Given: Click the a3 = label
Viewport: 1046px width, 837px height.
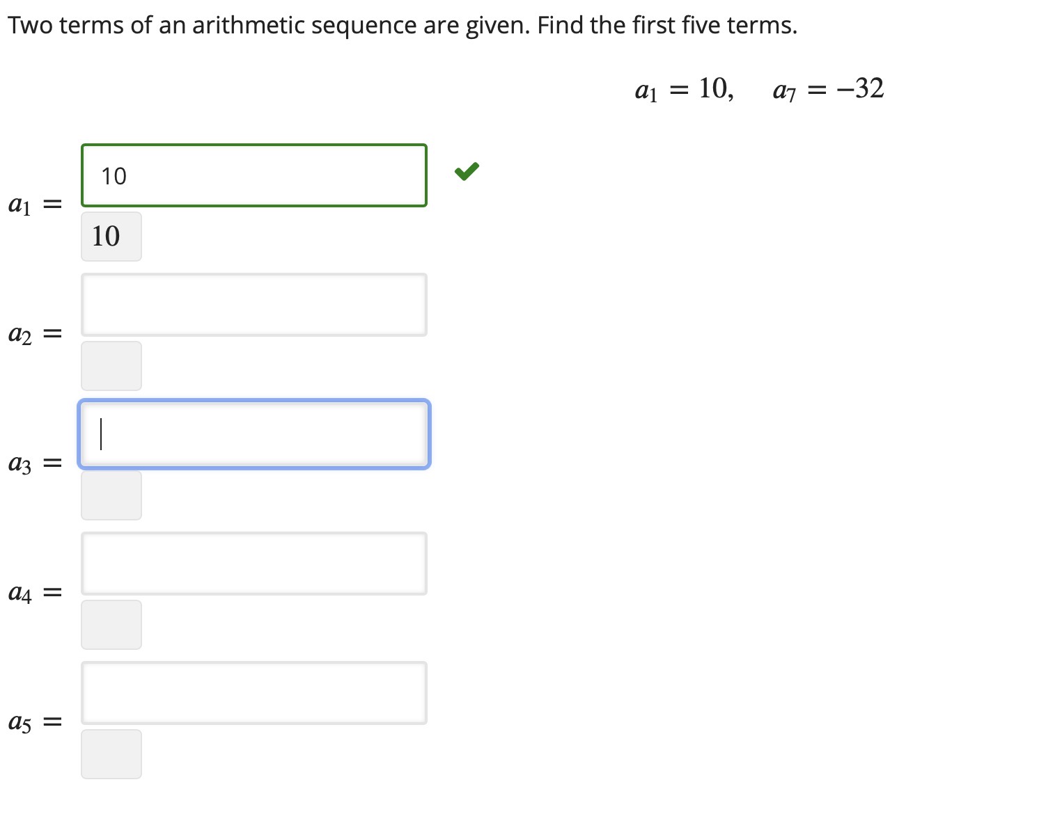Looking at the screenshot, I should [33, 463].
